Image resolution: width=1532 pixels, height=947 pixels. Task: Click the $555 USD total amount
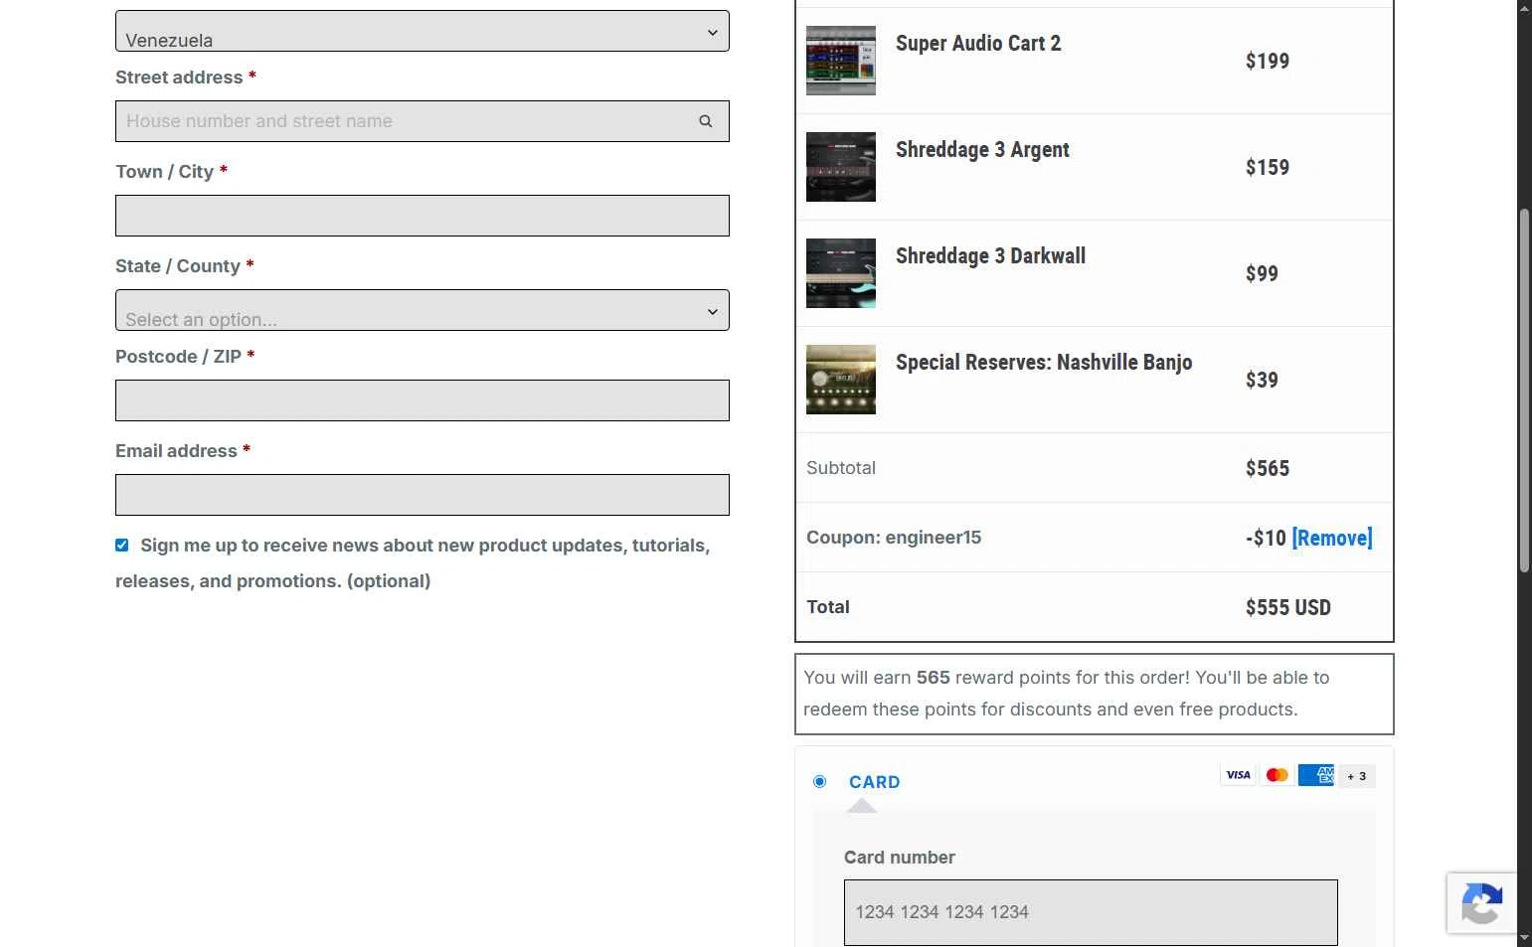pos(1288,607)
